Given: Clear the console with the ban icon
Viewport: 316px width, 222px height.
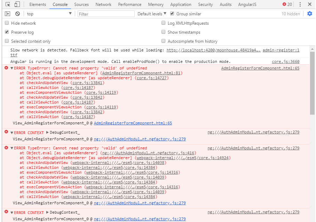Looking at the screenshot, I should (x=17, y=14).
